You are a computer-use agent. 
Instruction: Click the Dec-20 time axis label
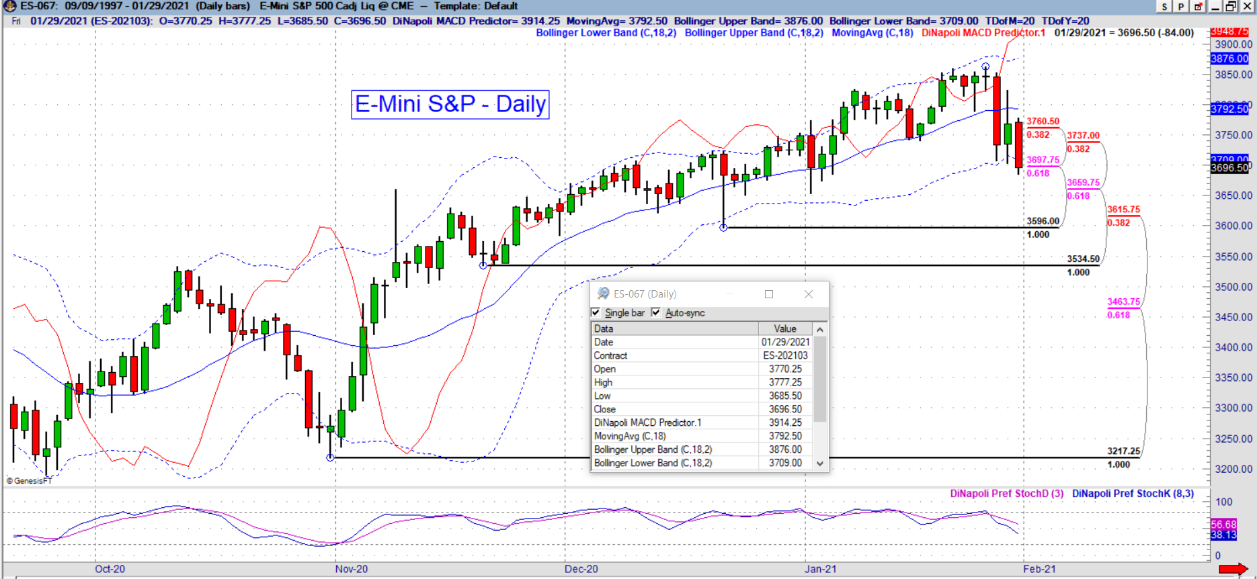pos(581,569)
